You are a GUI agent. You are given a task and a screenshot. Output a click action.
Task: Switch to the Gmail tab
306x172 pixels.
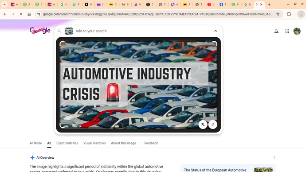coord(126,4)
